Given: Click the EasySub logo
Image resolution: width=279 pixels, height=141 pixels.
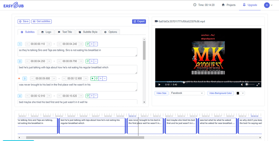Looking at the screenshot, I should [14, 5].
